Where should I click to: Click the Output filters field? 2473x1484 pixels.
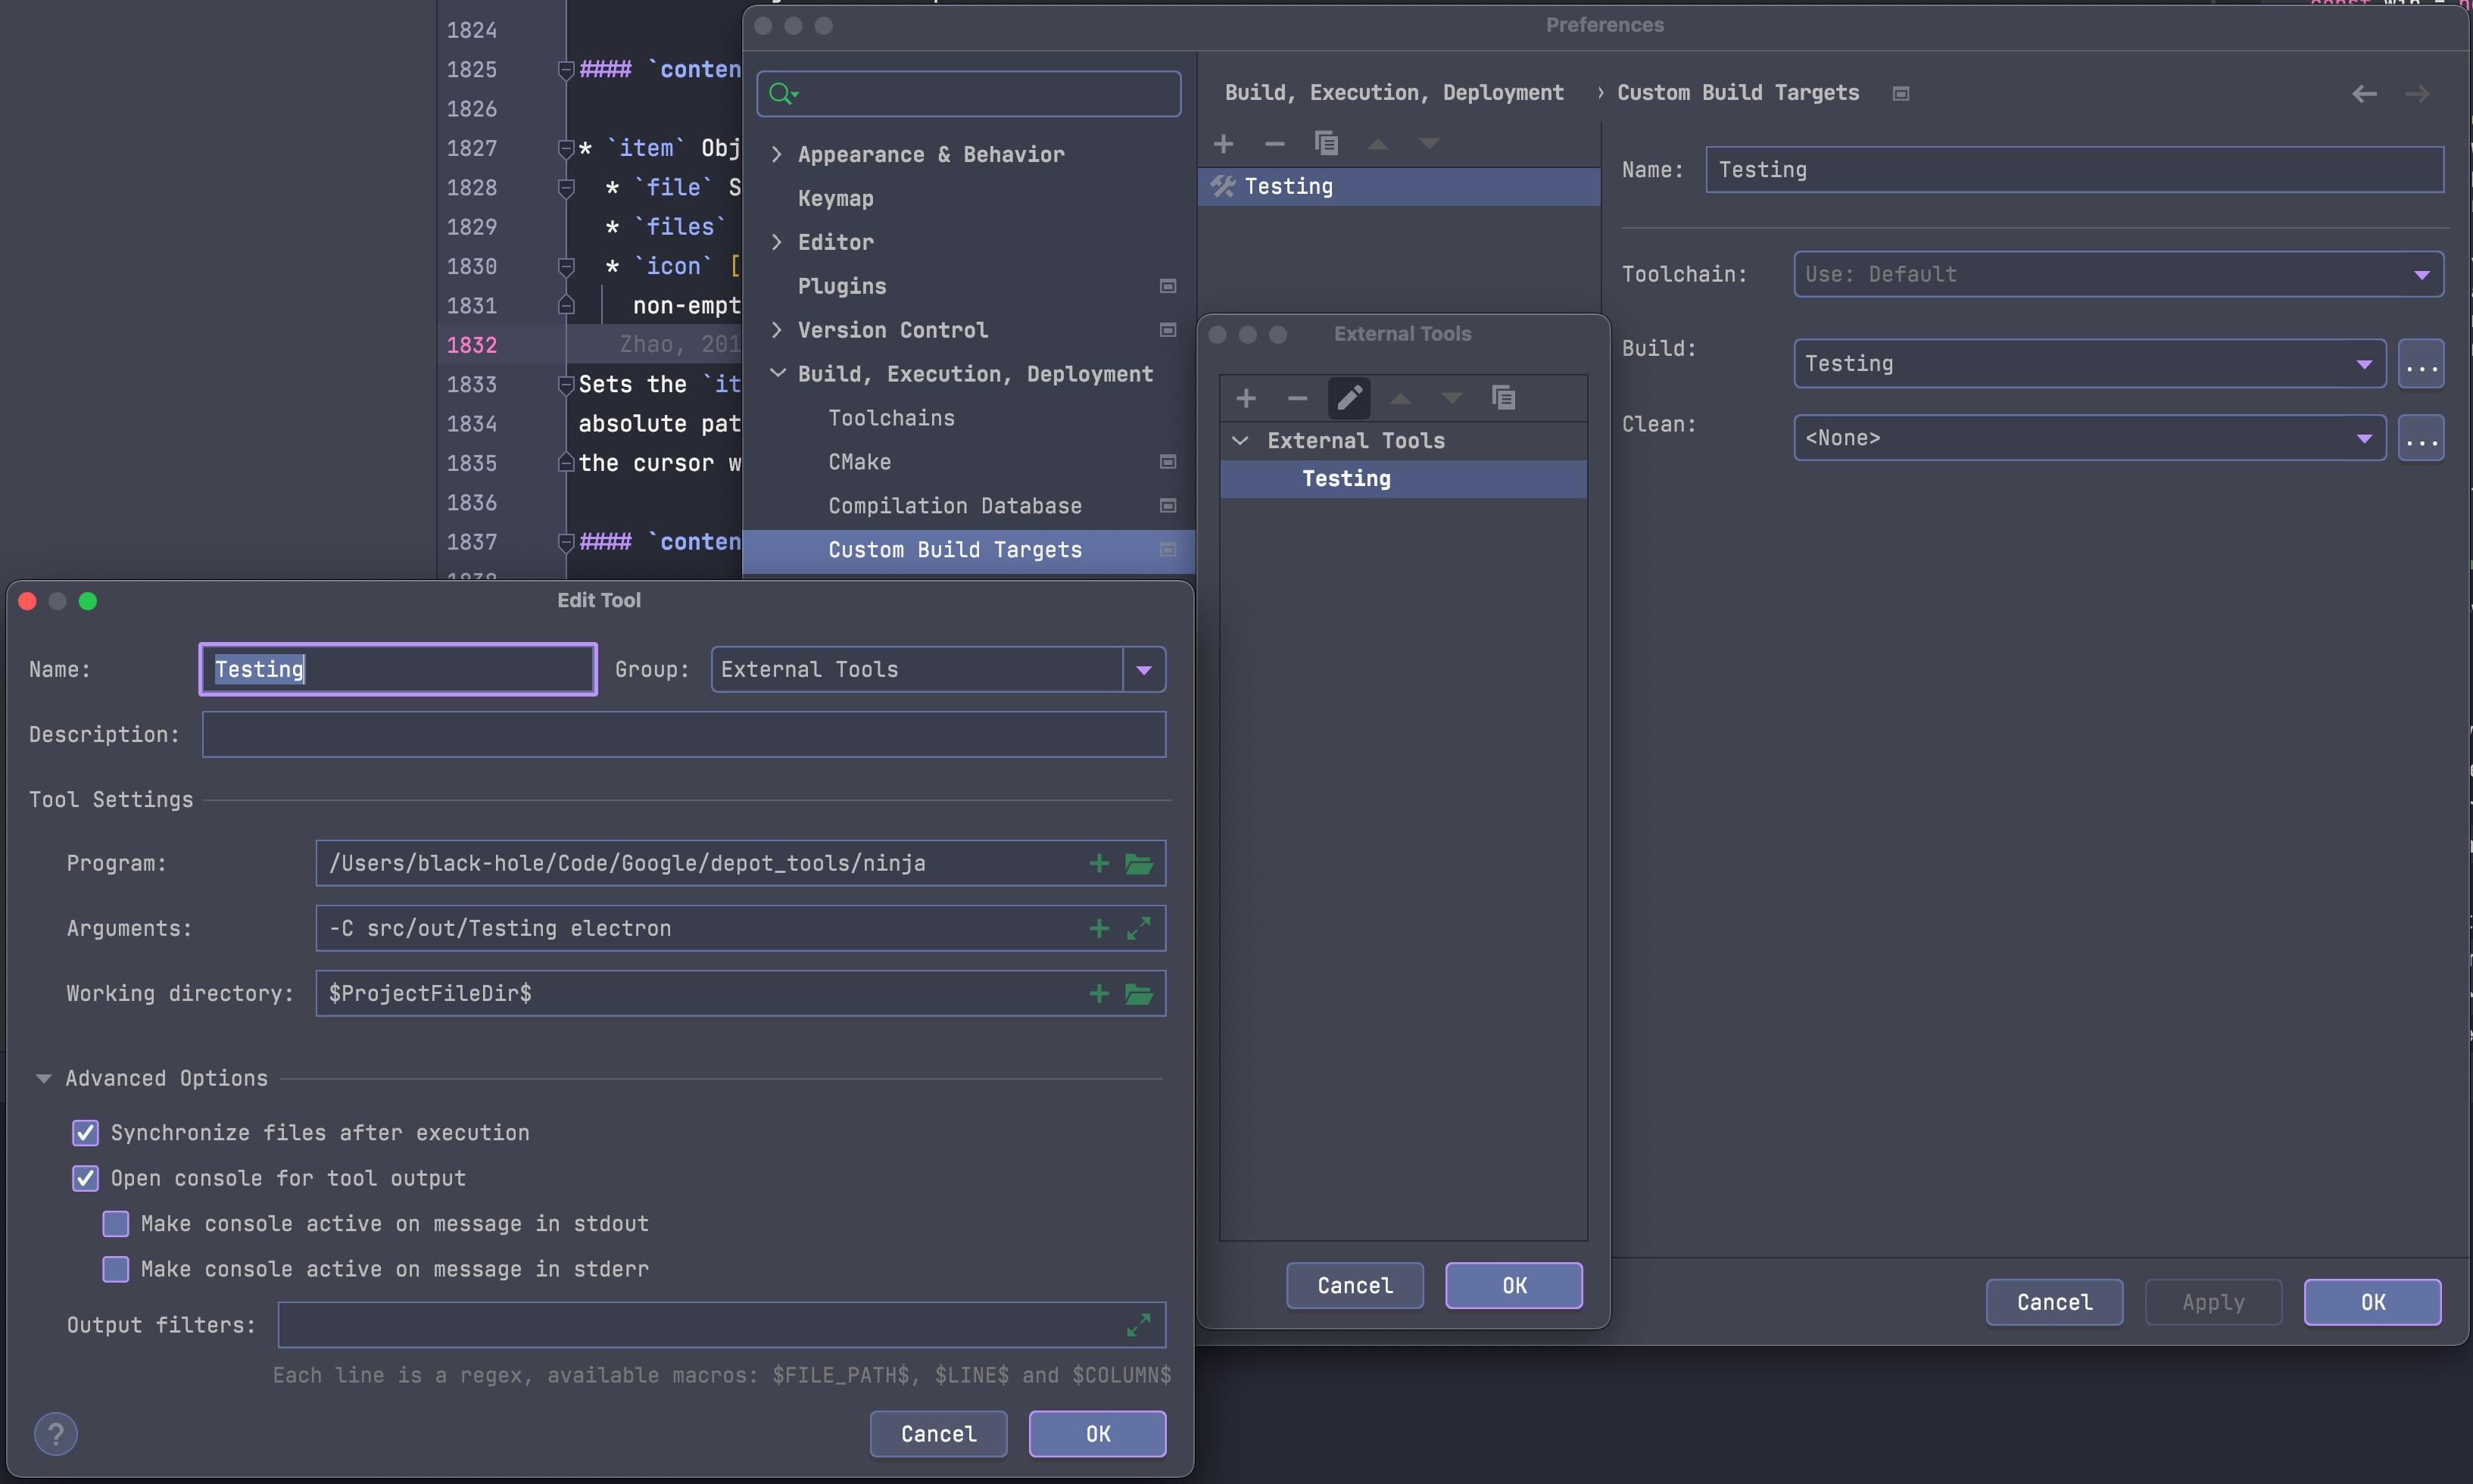pos(721,1325)
